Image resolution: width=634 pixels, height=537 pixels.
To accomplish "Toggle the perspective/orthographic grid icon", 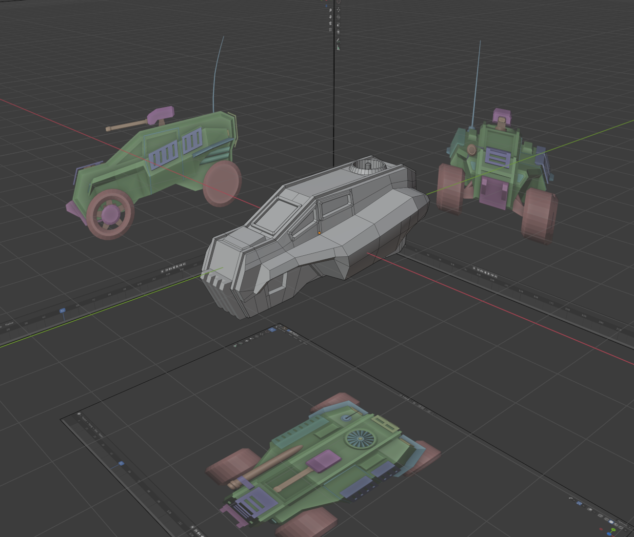I will tap(330, 29).
